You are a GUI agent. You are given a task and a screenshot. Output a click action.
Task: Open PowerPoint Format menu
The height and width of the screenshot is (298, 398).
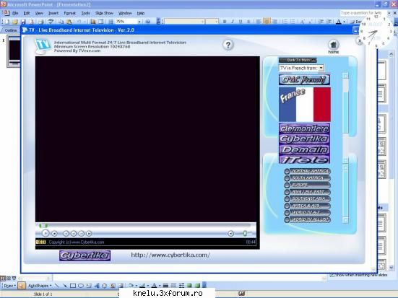[x=69, y=13]
